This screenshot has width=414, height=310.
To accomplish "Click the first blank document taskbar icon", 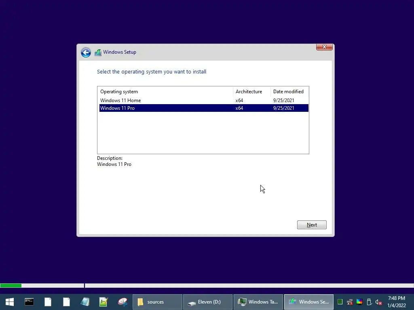I will coord(48,302).
